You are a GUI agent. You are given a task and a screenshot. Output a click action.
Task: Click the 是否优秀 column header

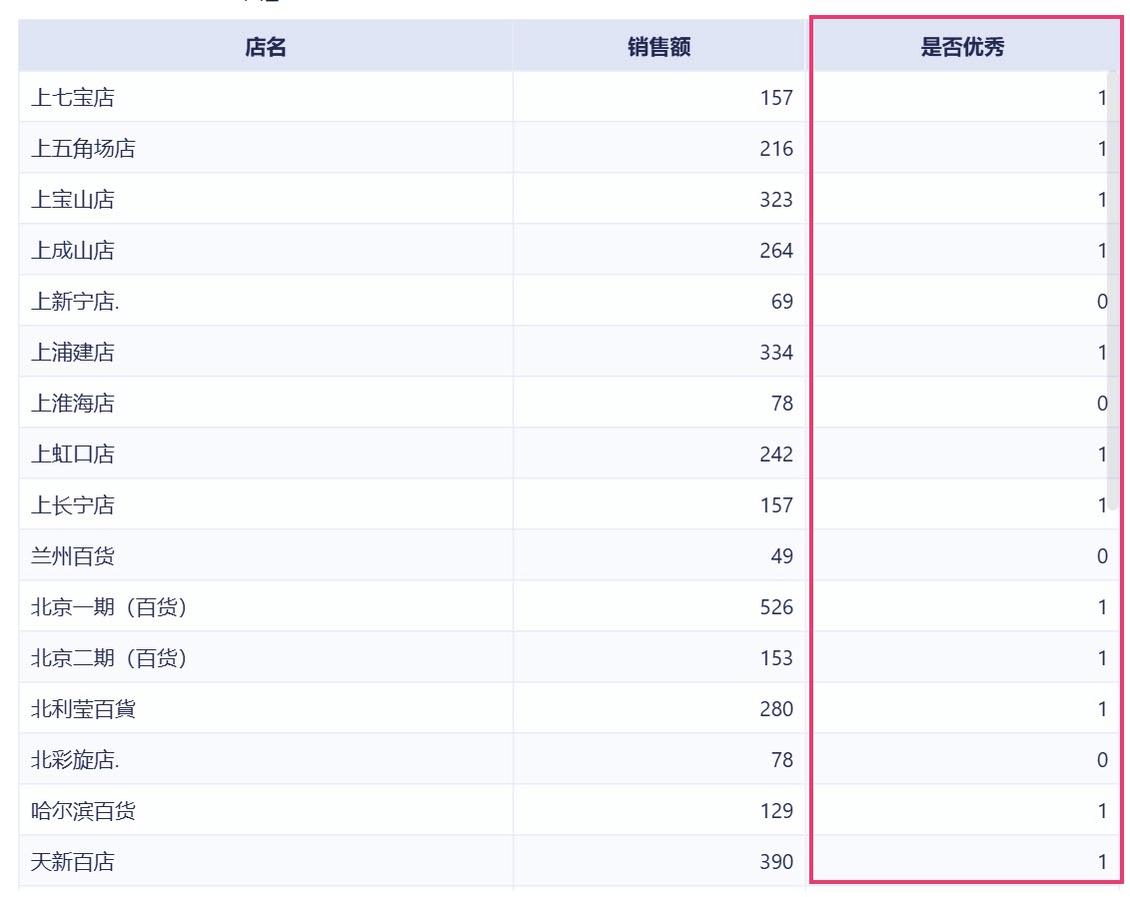coord(962,46)
